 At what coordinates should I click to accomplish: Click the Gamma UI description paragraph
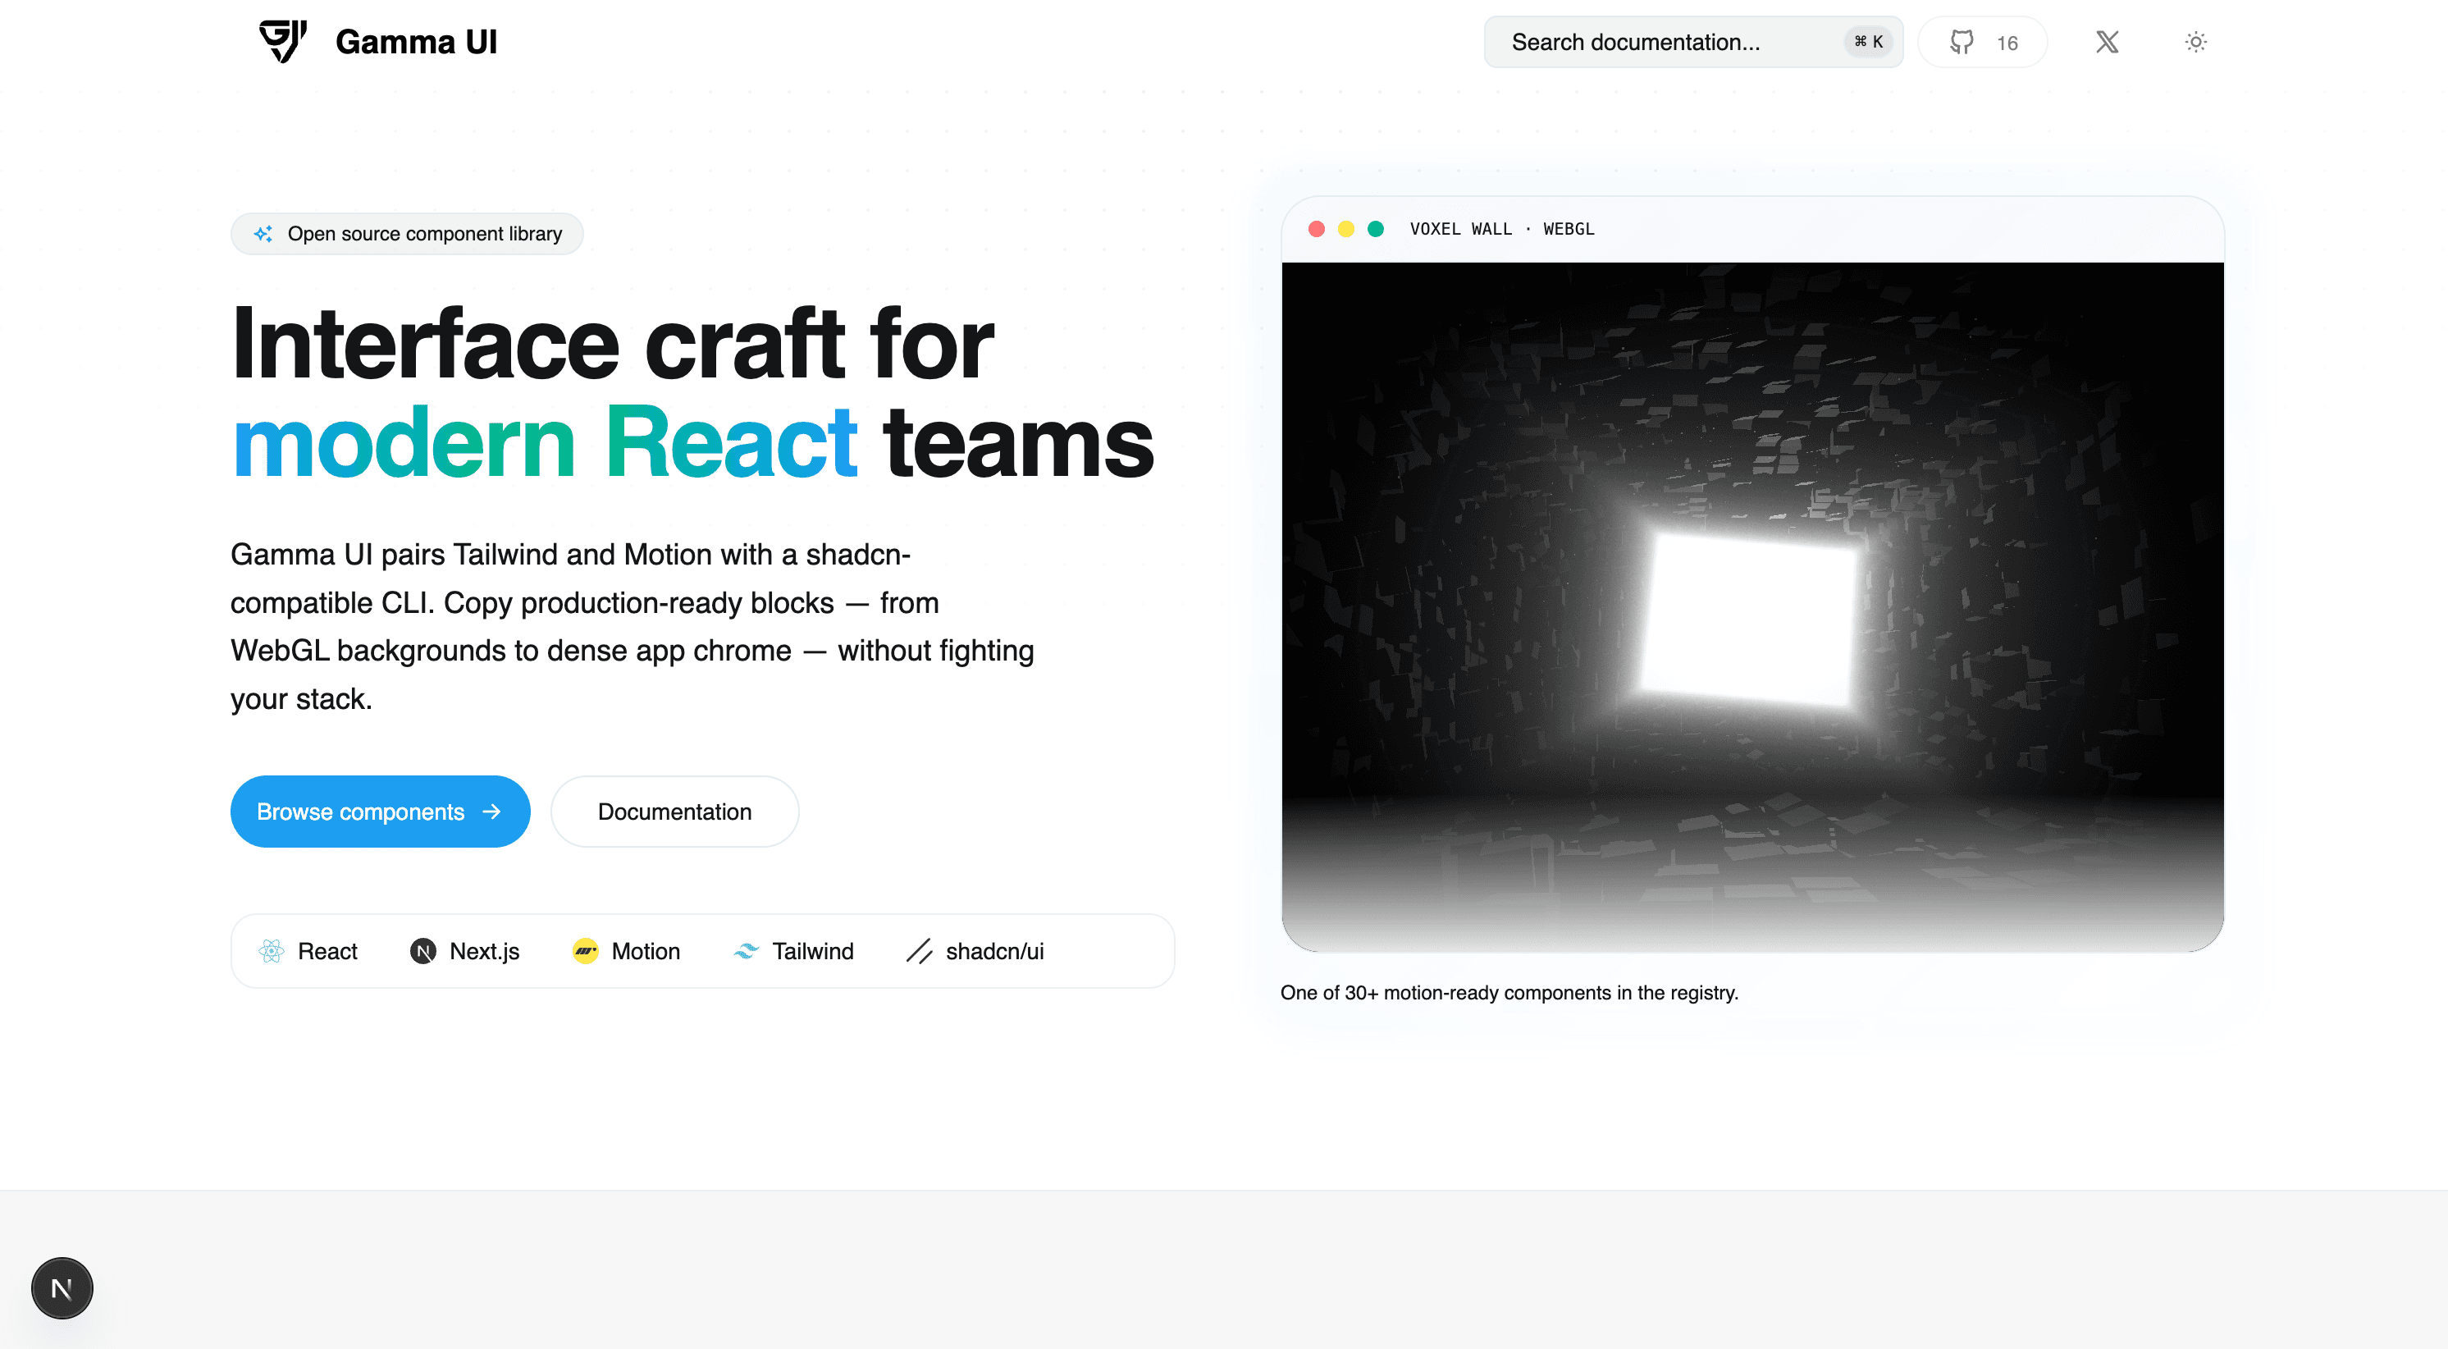[x=632, y=626]
